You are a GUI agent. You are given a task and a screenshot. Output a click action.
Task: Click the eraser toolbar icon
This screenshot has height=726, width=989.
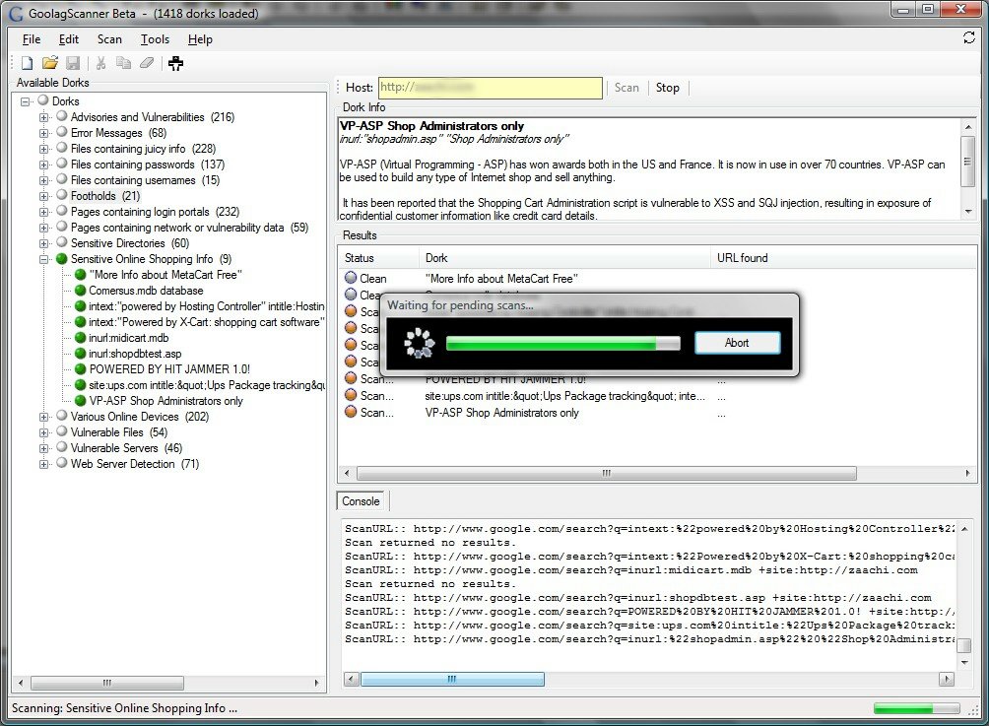tap(147, 63)
